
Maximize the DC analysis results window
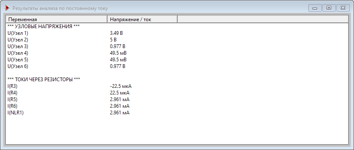pos(329,8)
